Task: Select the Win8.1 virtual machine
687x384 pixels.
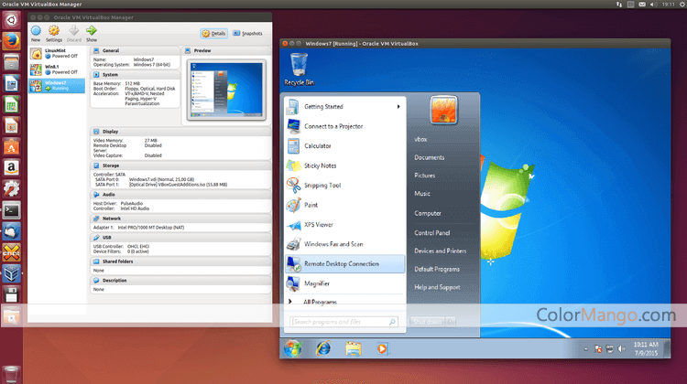Action: (x=57, y=69)
